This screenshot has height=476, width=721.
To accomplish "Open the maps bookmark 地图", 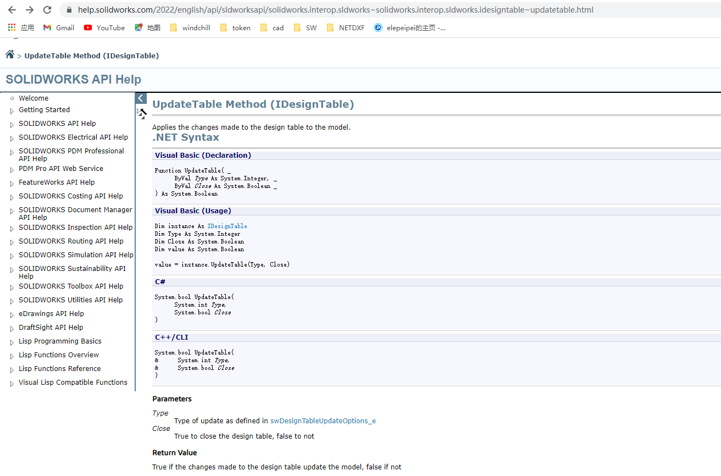I will tap(147, 27).
